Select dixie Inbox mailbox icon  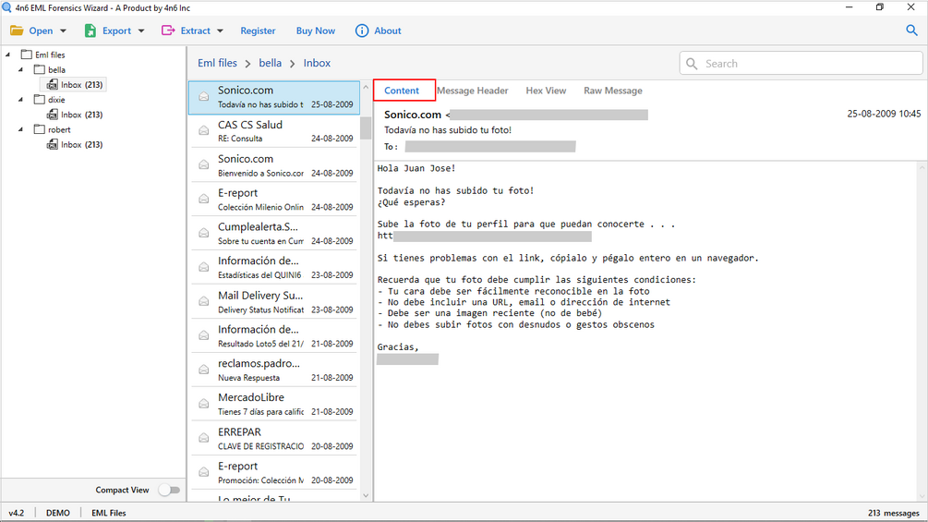(x=53, y=115)
